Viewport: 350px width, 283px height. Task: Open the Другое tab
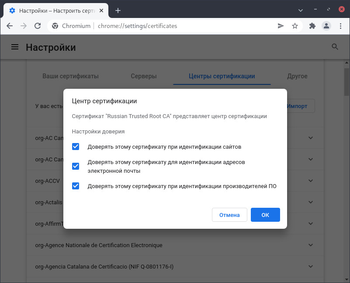click(x=297, y=76)
